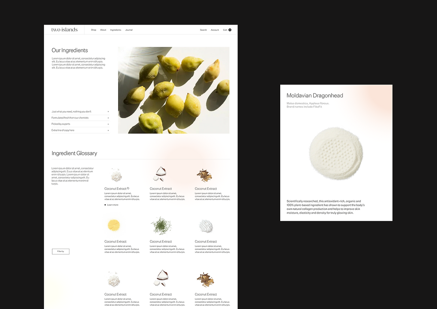Expand 'Formulated fresh from our chemists' row
Image resolution: width=437 pixels, height=309 pixels.
pos(80,118)
